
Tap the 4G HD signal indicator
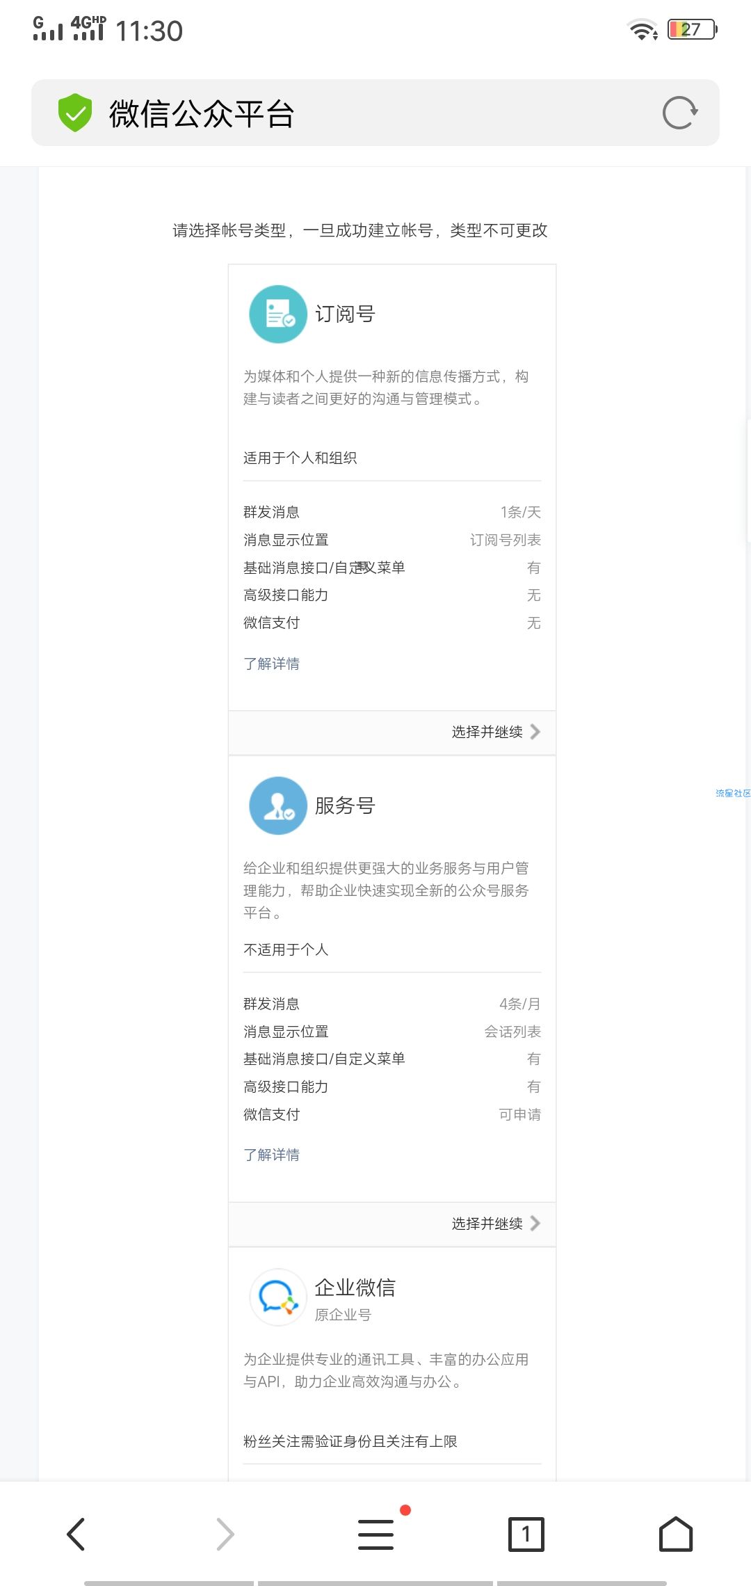pyautogui.click(x=89, y=28)
